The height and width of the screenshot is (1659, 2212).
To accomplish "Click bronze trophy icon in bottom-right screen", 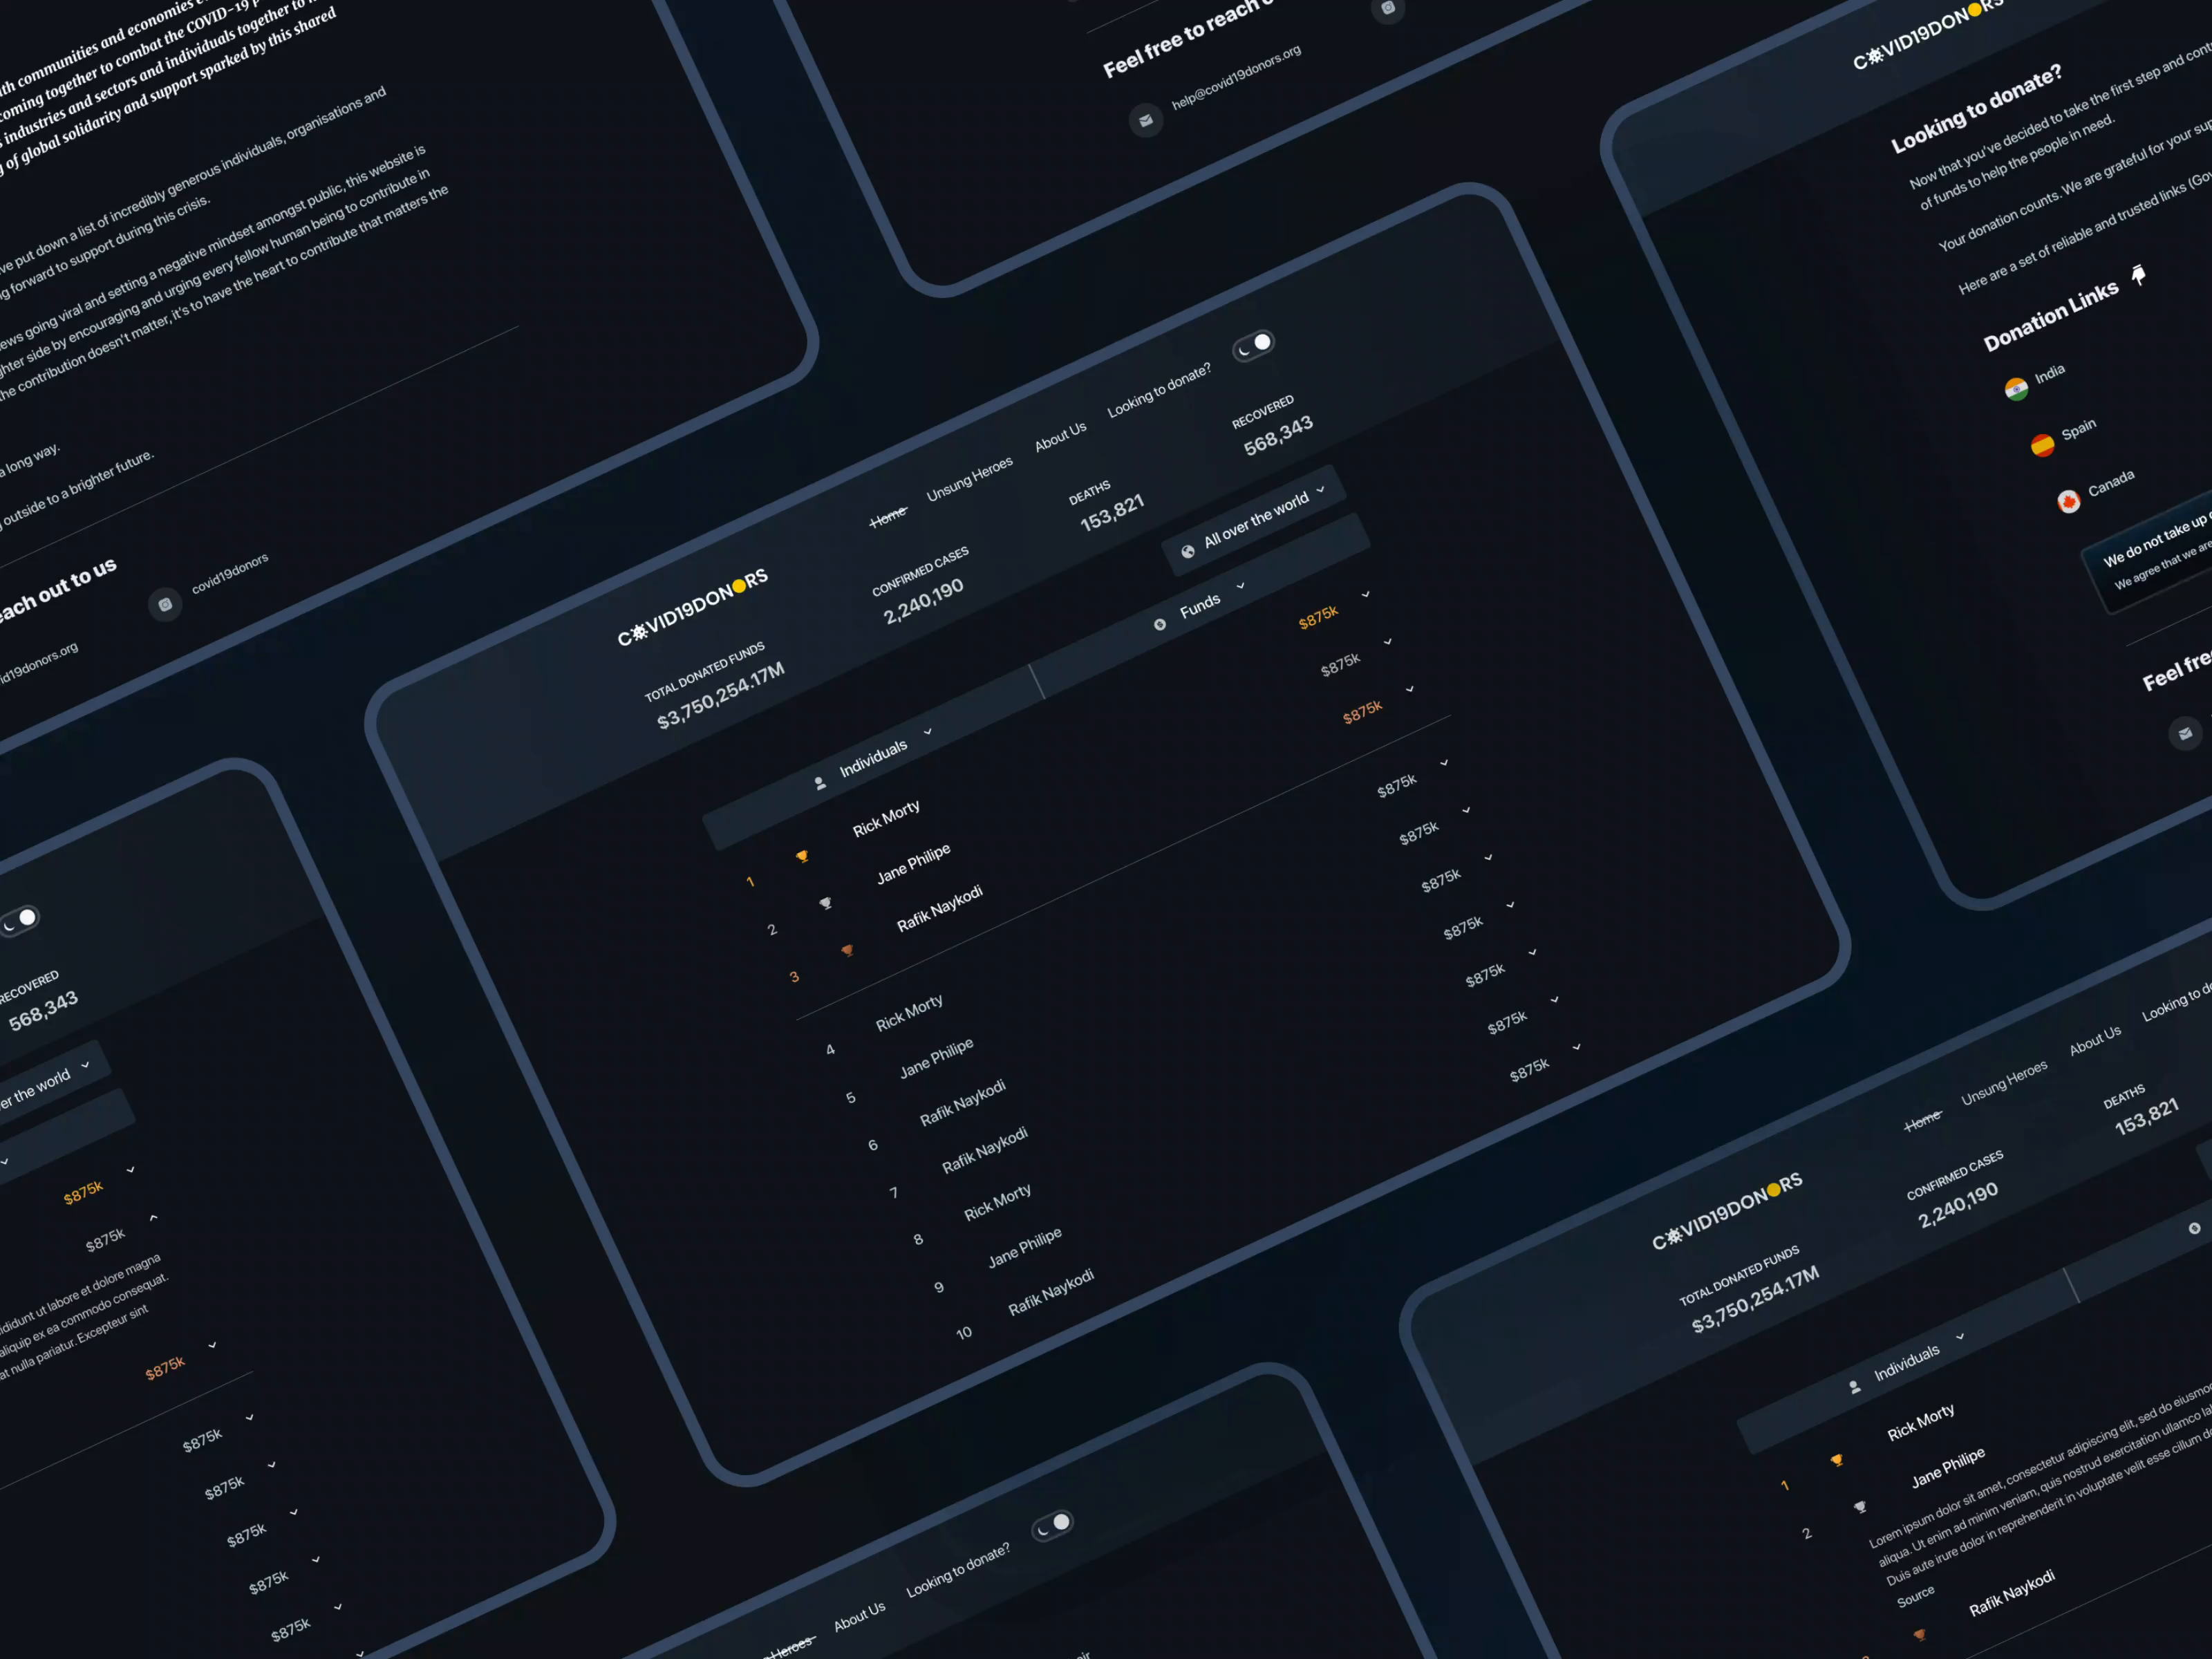I will pyautogui.click(x=1919, y=1634).
